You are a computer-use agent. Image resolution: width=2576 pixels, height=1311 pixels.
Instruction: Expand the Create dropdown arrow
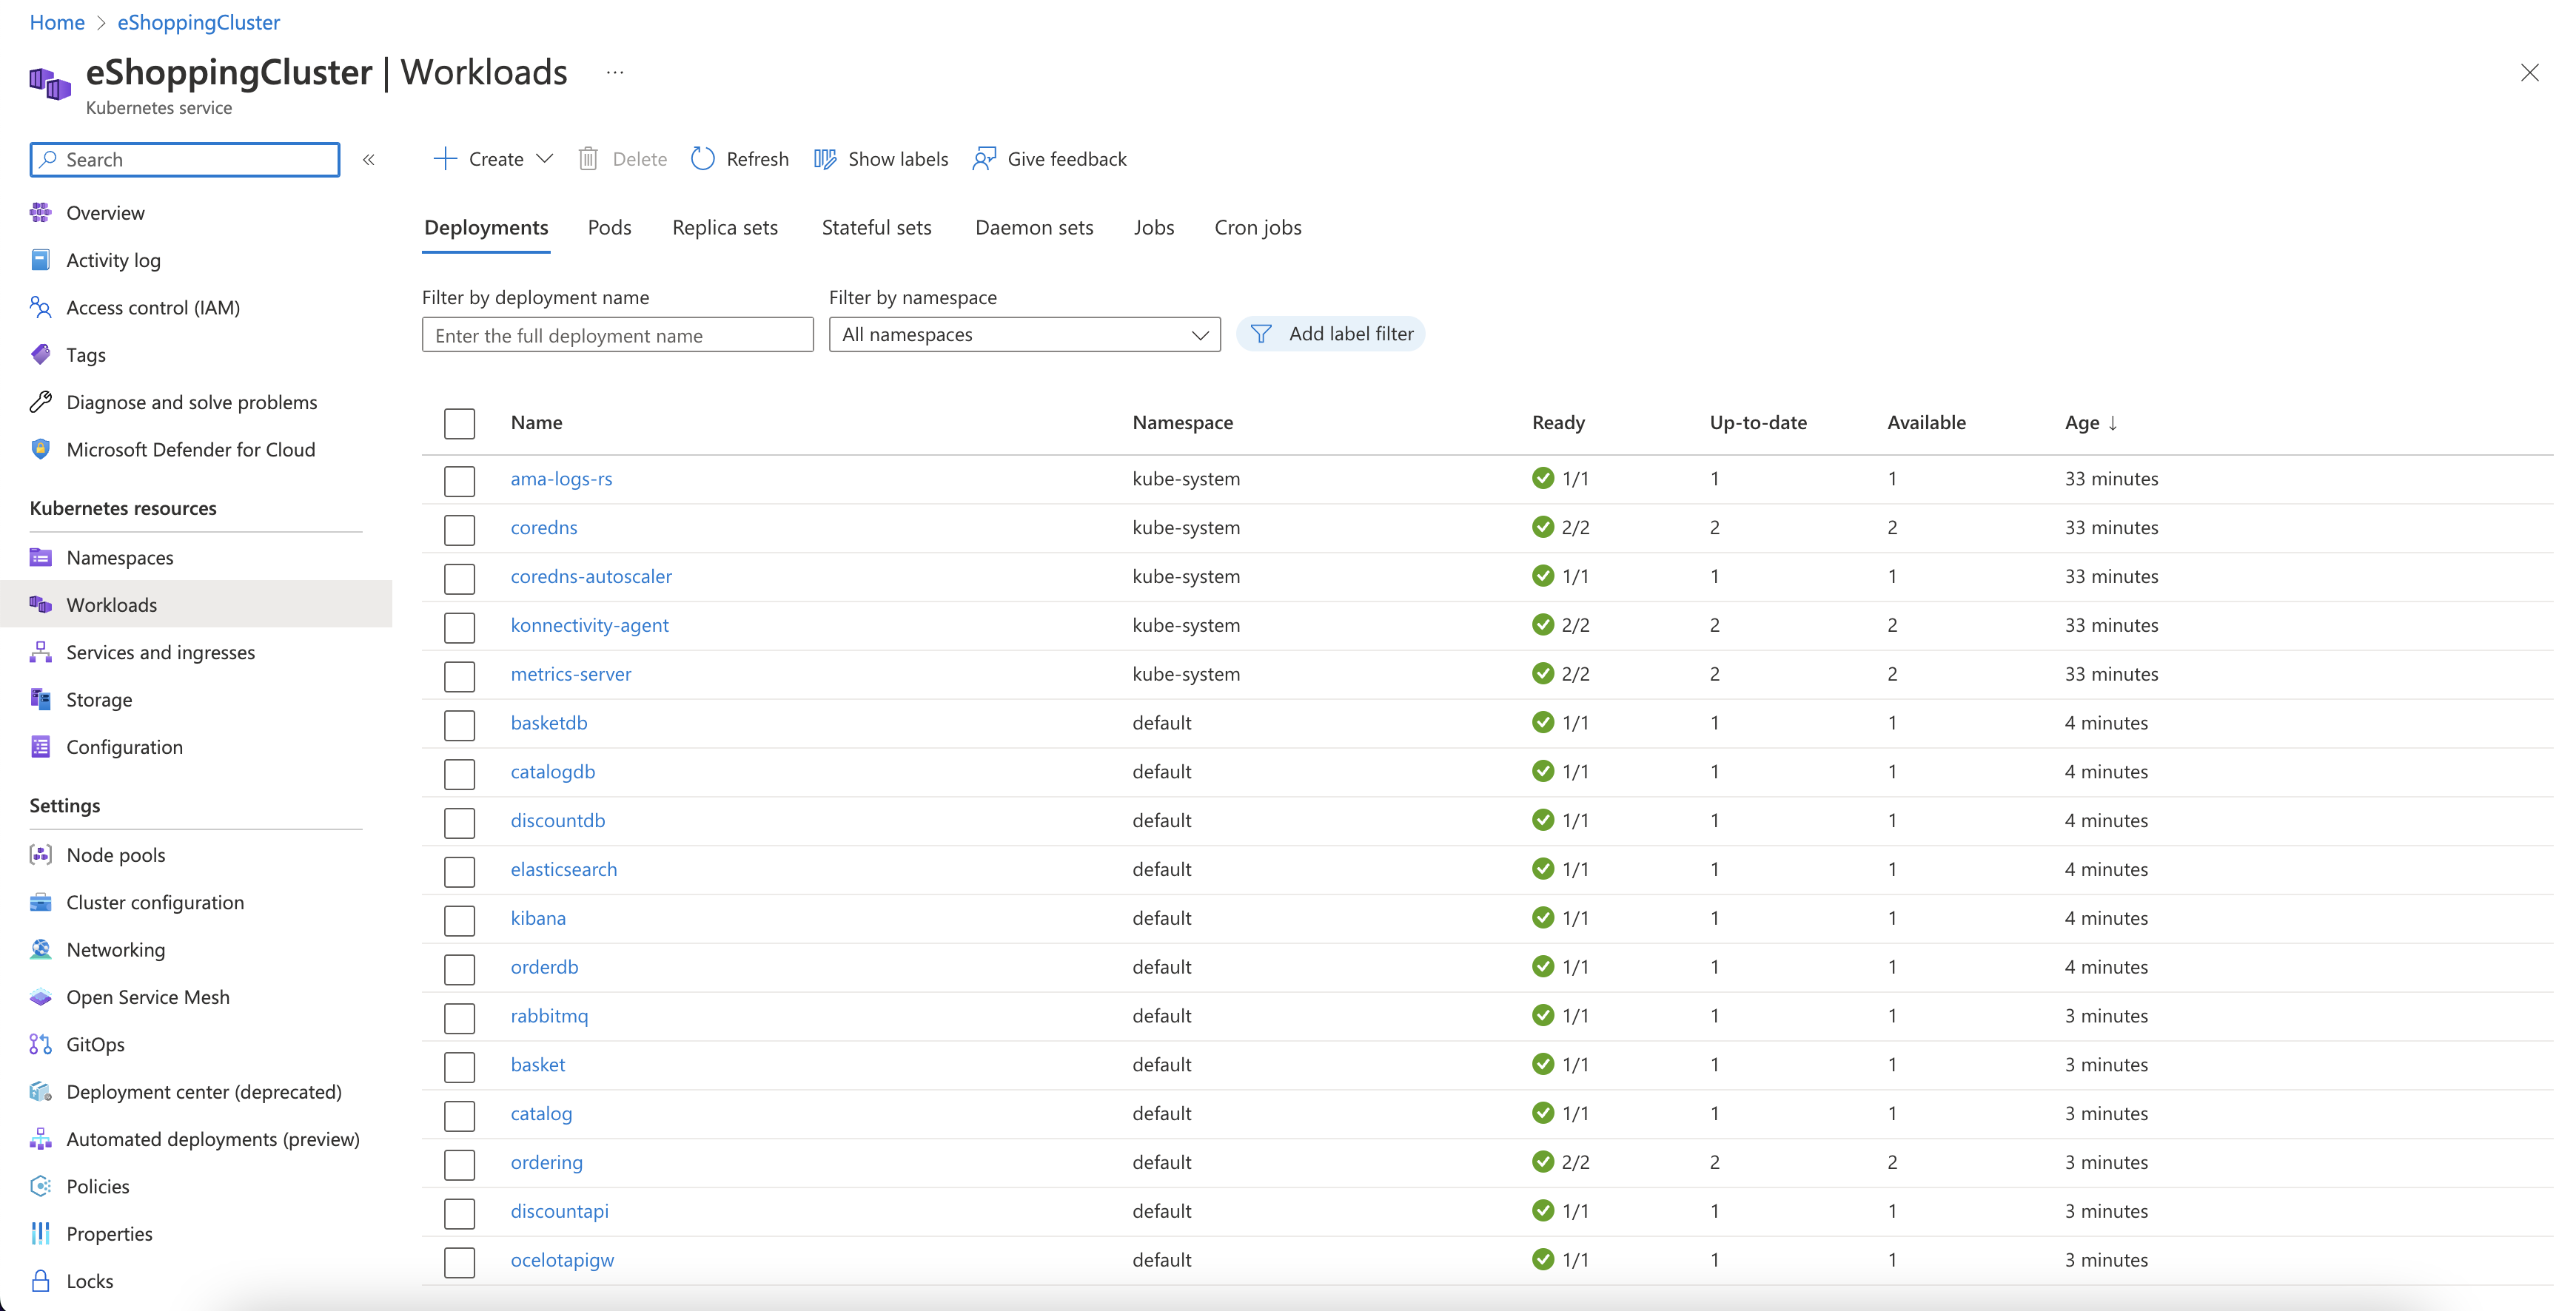545,159
